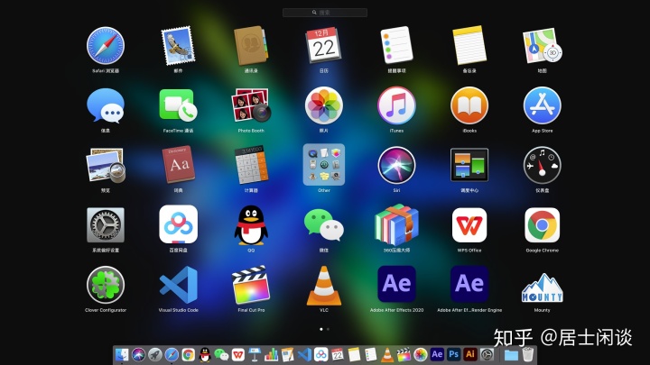
Task: Open WeChat from the Dock
Action: coord(221,355)
